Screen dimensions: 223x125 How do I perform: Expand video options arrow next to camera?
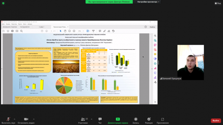click(x=34, y=119)
